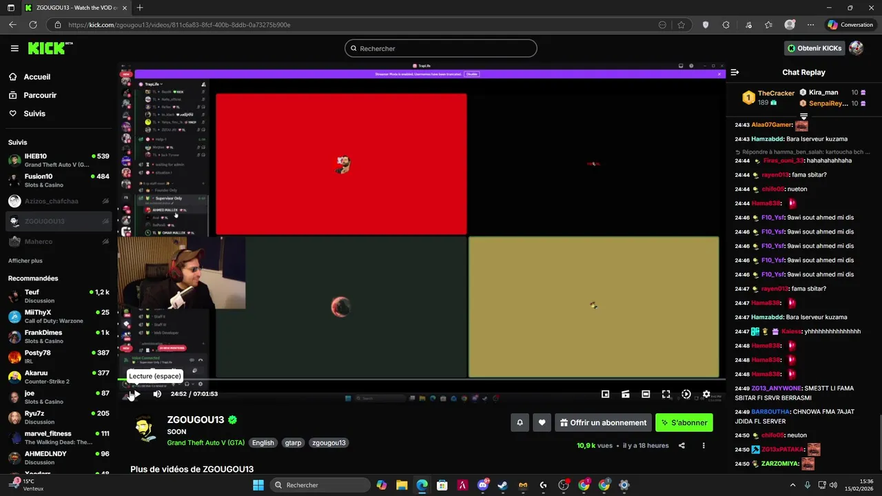
Task: Focus the Kick Rechercher search field
Action: [x=441, y=48]
